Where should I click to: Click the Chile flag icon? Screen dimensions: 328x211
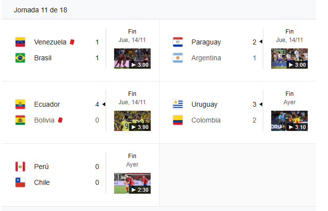(x=20, y=182)
